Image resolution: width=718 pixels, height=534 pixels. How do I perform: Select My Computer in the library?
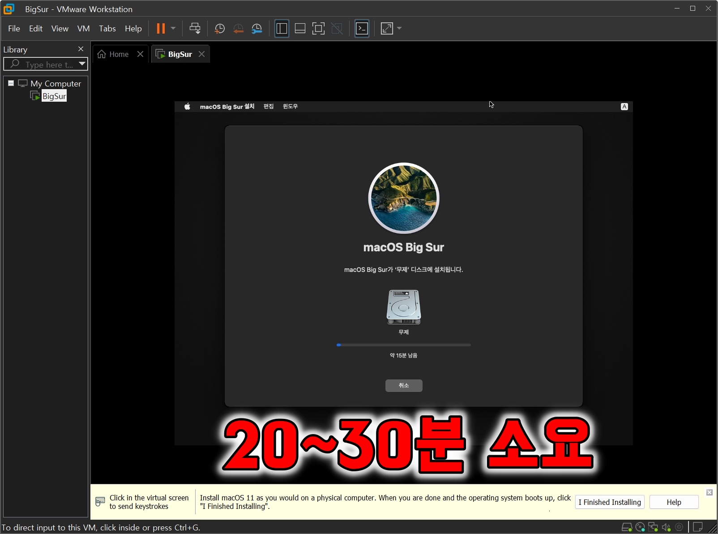coord(56,83)
